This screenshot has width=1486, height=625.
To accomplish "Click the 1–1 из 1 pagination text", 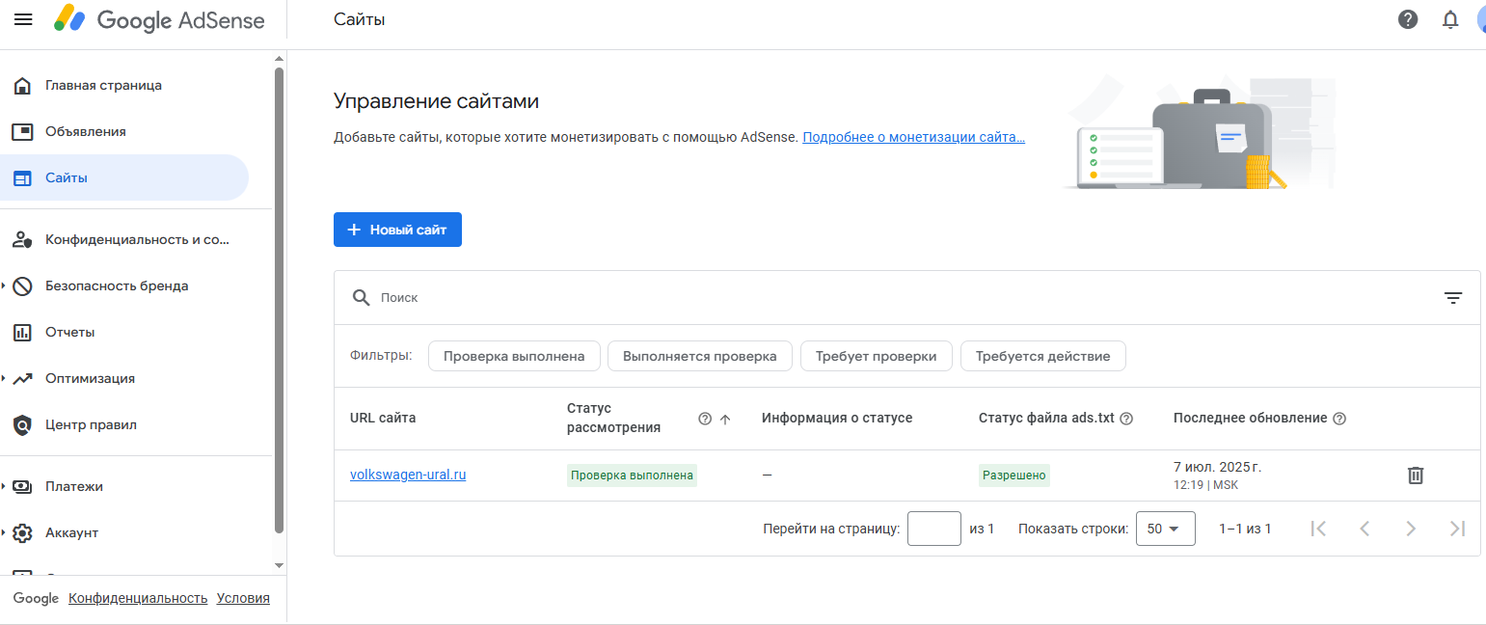I will point(1245,529).
